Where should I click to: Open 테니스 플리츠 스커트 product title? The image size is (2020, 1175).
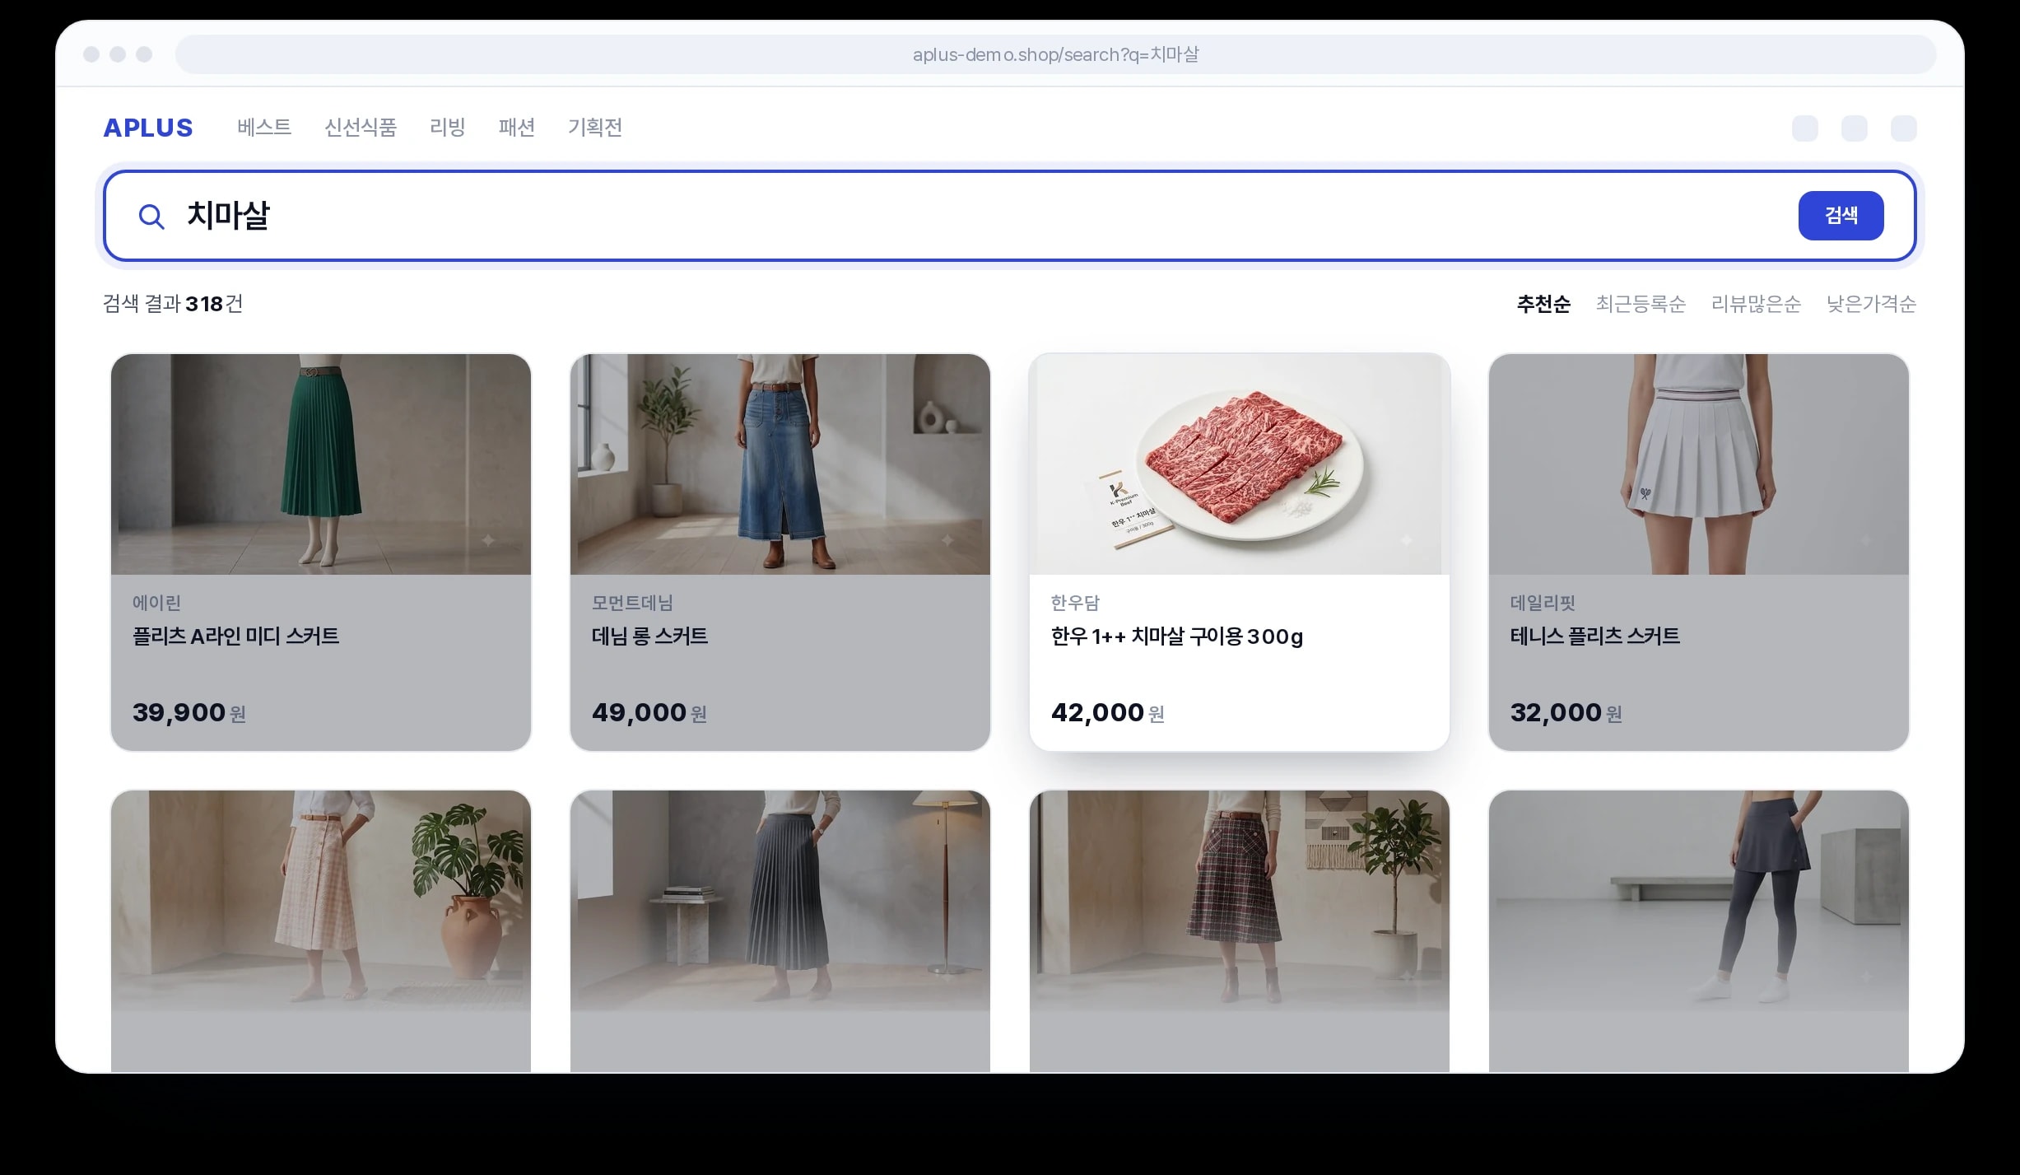(1595, 636)
